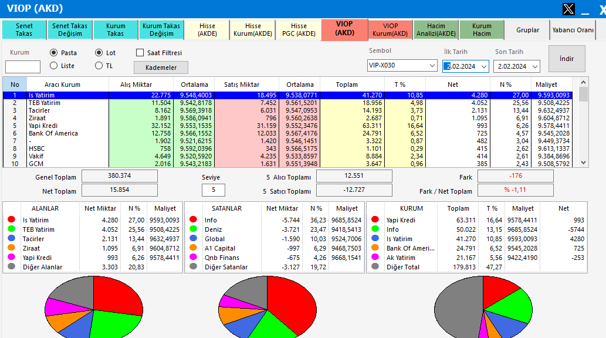Click the Genel Toplam value 380.374
This screenshot has width=606, height=338.
120,175
